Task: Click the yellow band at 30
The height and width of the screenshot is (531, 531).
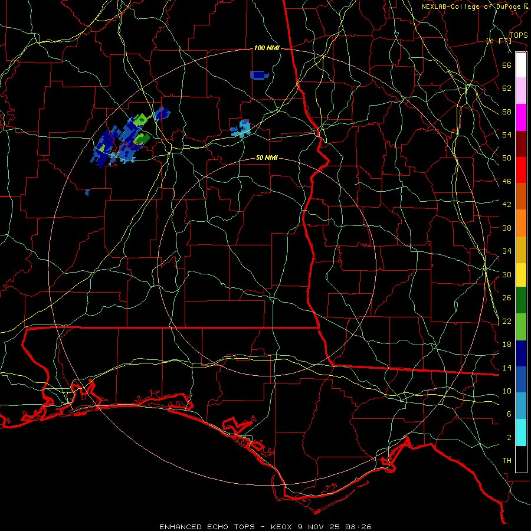Action: pos(521,275)
